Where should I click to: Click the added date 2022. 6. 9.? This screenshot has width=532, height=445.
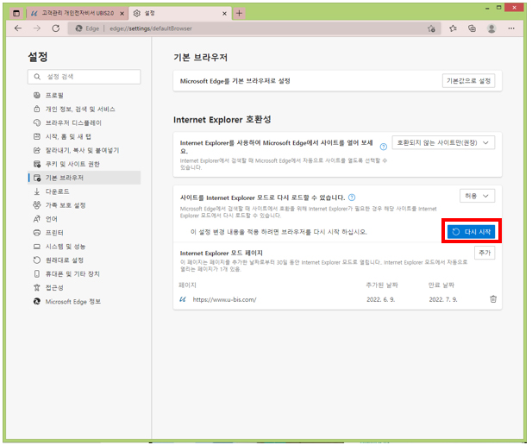381,299
